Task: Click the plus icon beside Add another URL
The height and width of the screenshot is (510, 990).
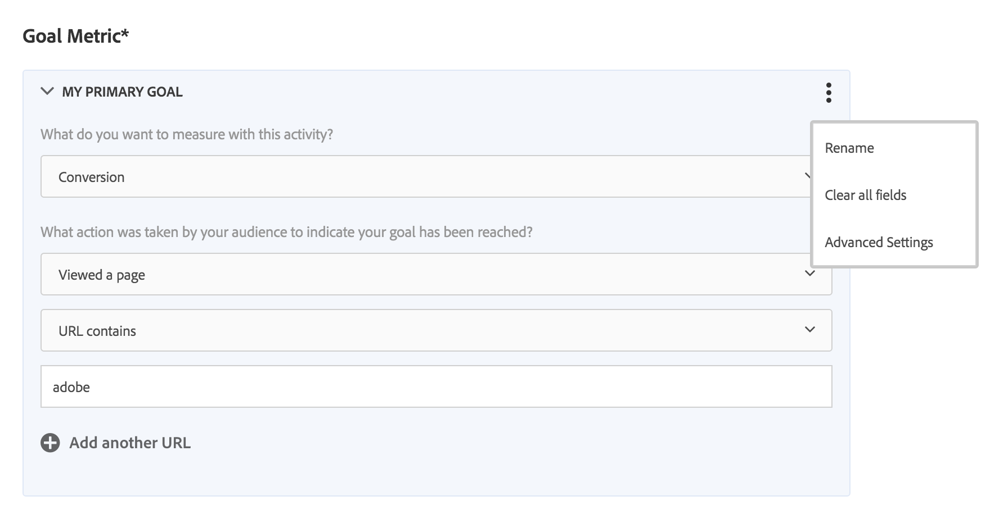Action: tap(50, 443)
